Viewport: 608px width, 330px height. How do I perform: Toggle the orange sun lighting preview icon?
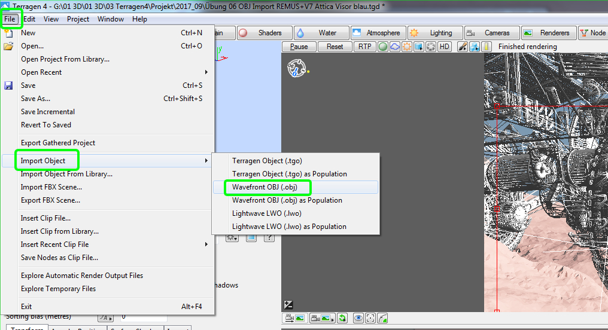(407, 47)
